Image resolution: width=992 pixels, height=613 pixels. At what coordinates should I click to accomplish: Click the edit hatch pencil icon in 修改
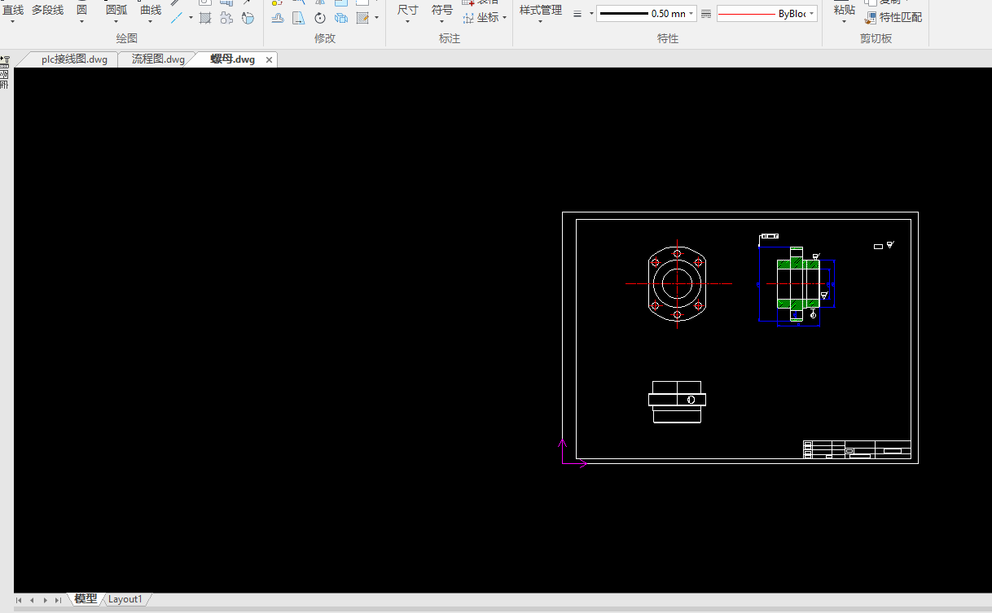click(362, 17)
